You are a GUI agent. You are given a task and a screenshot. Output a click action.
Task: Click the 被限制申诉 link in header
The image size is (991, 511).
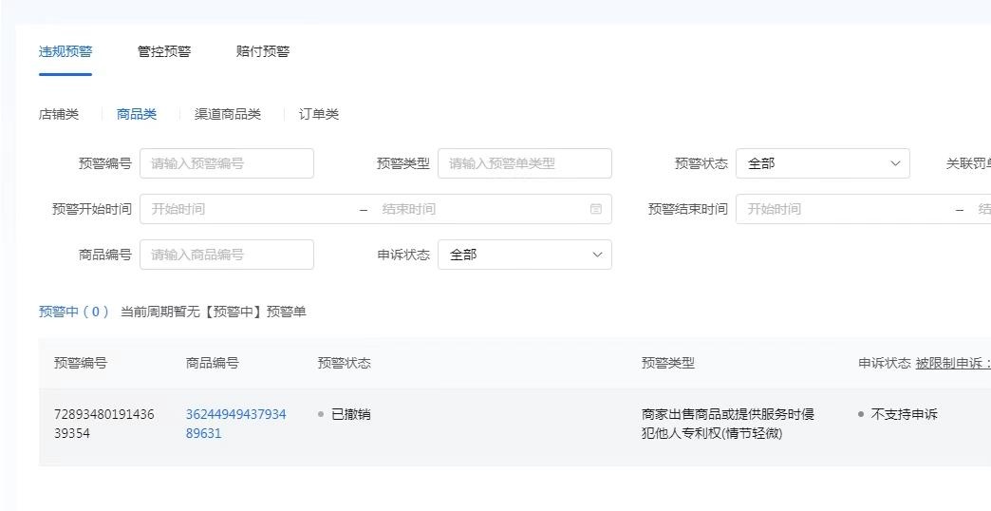click(x=952, y=363)
